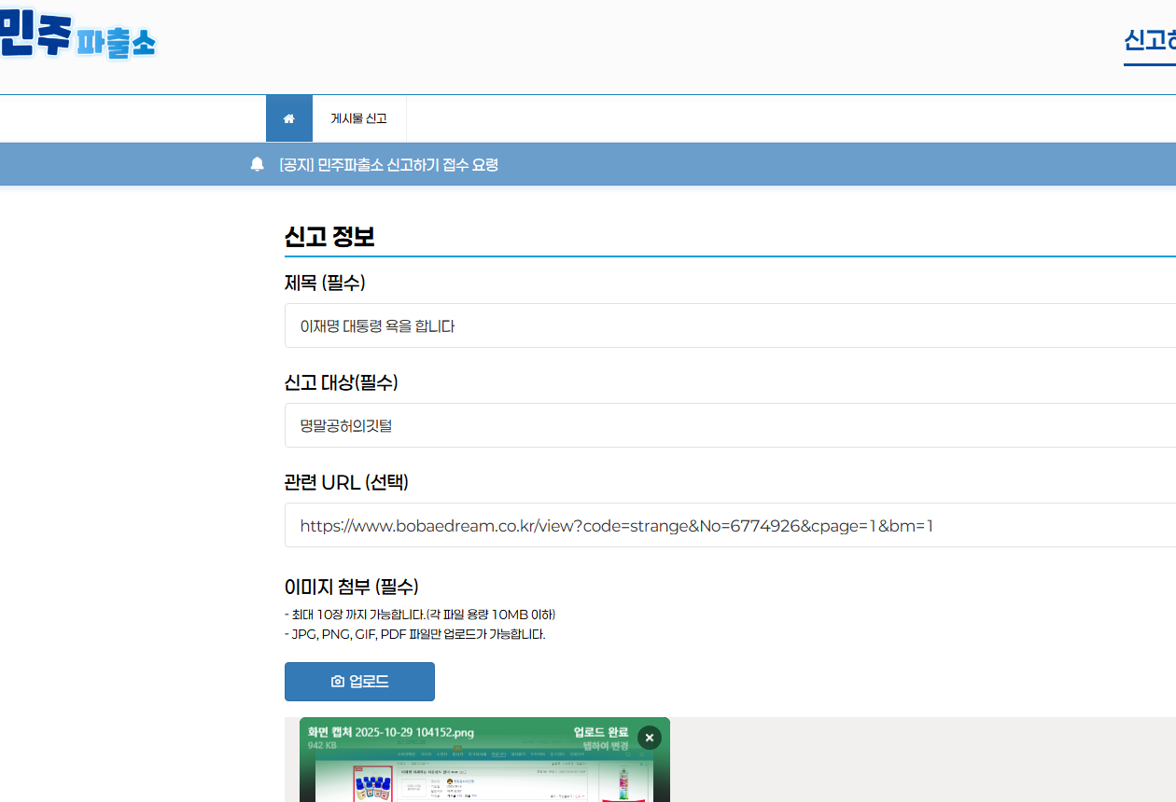Click the 신고 정보 section heading

(329, 237)
